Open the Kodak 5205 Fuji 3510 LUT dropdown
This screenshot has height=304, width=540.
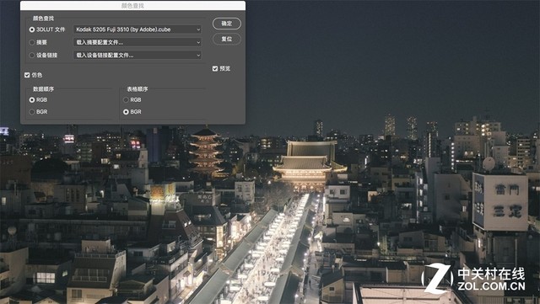pyautogui.click(x=138, y=29)
